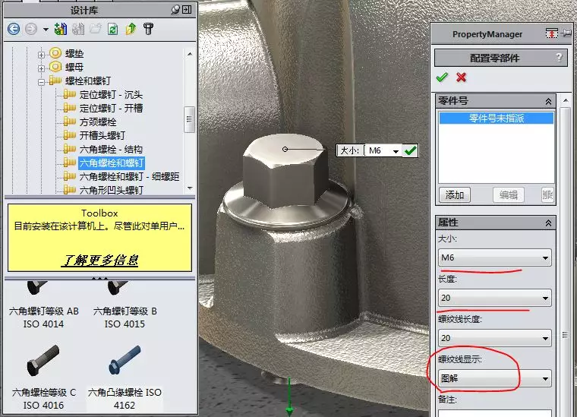The height and width of the screenshot is (417, 577).
Task: Expand the 螺垫 tree node
Action: coord(41,55)
